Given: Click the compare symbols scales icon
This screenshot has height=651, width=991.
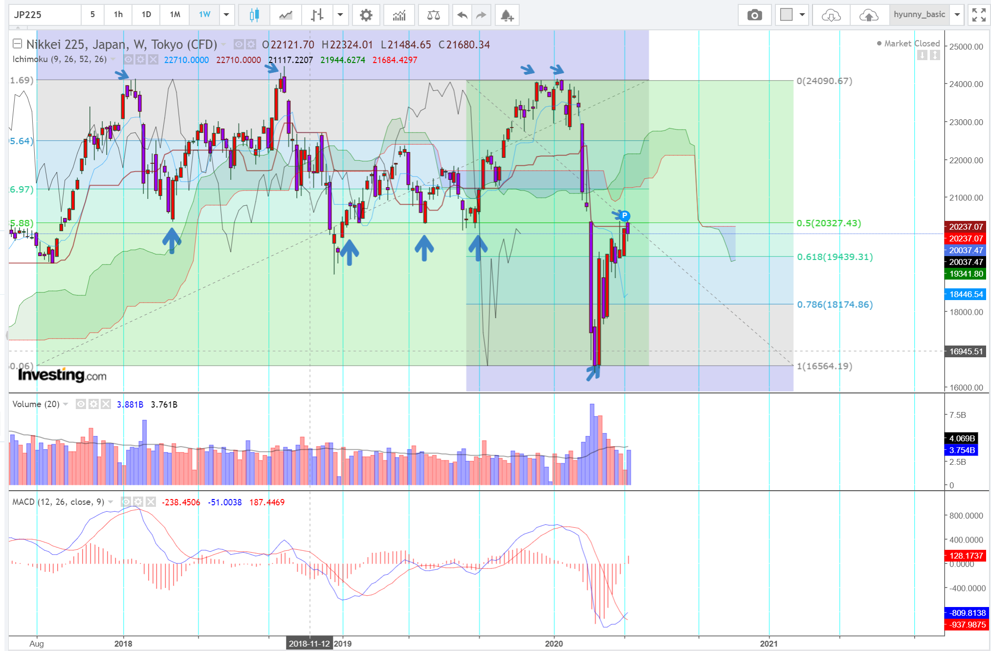Looking at the screenshot, I should [x=433, y=15].
